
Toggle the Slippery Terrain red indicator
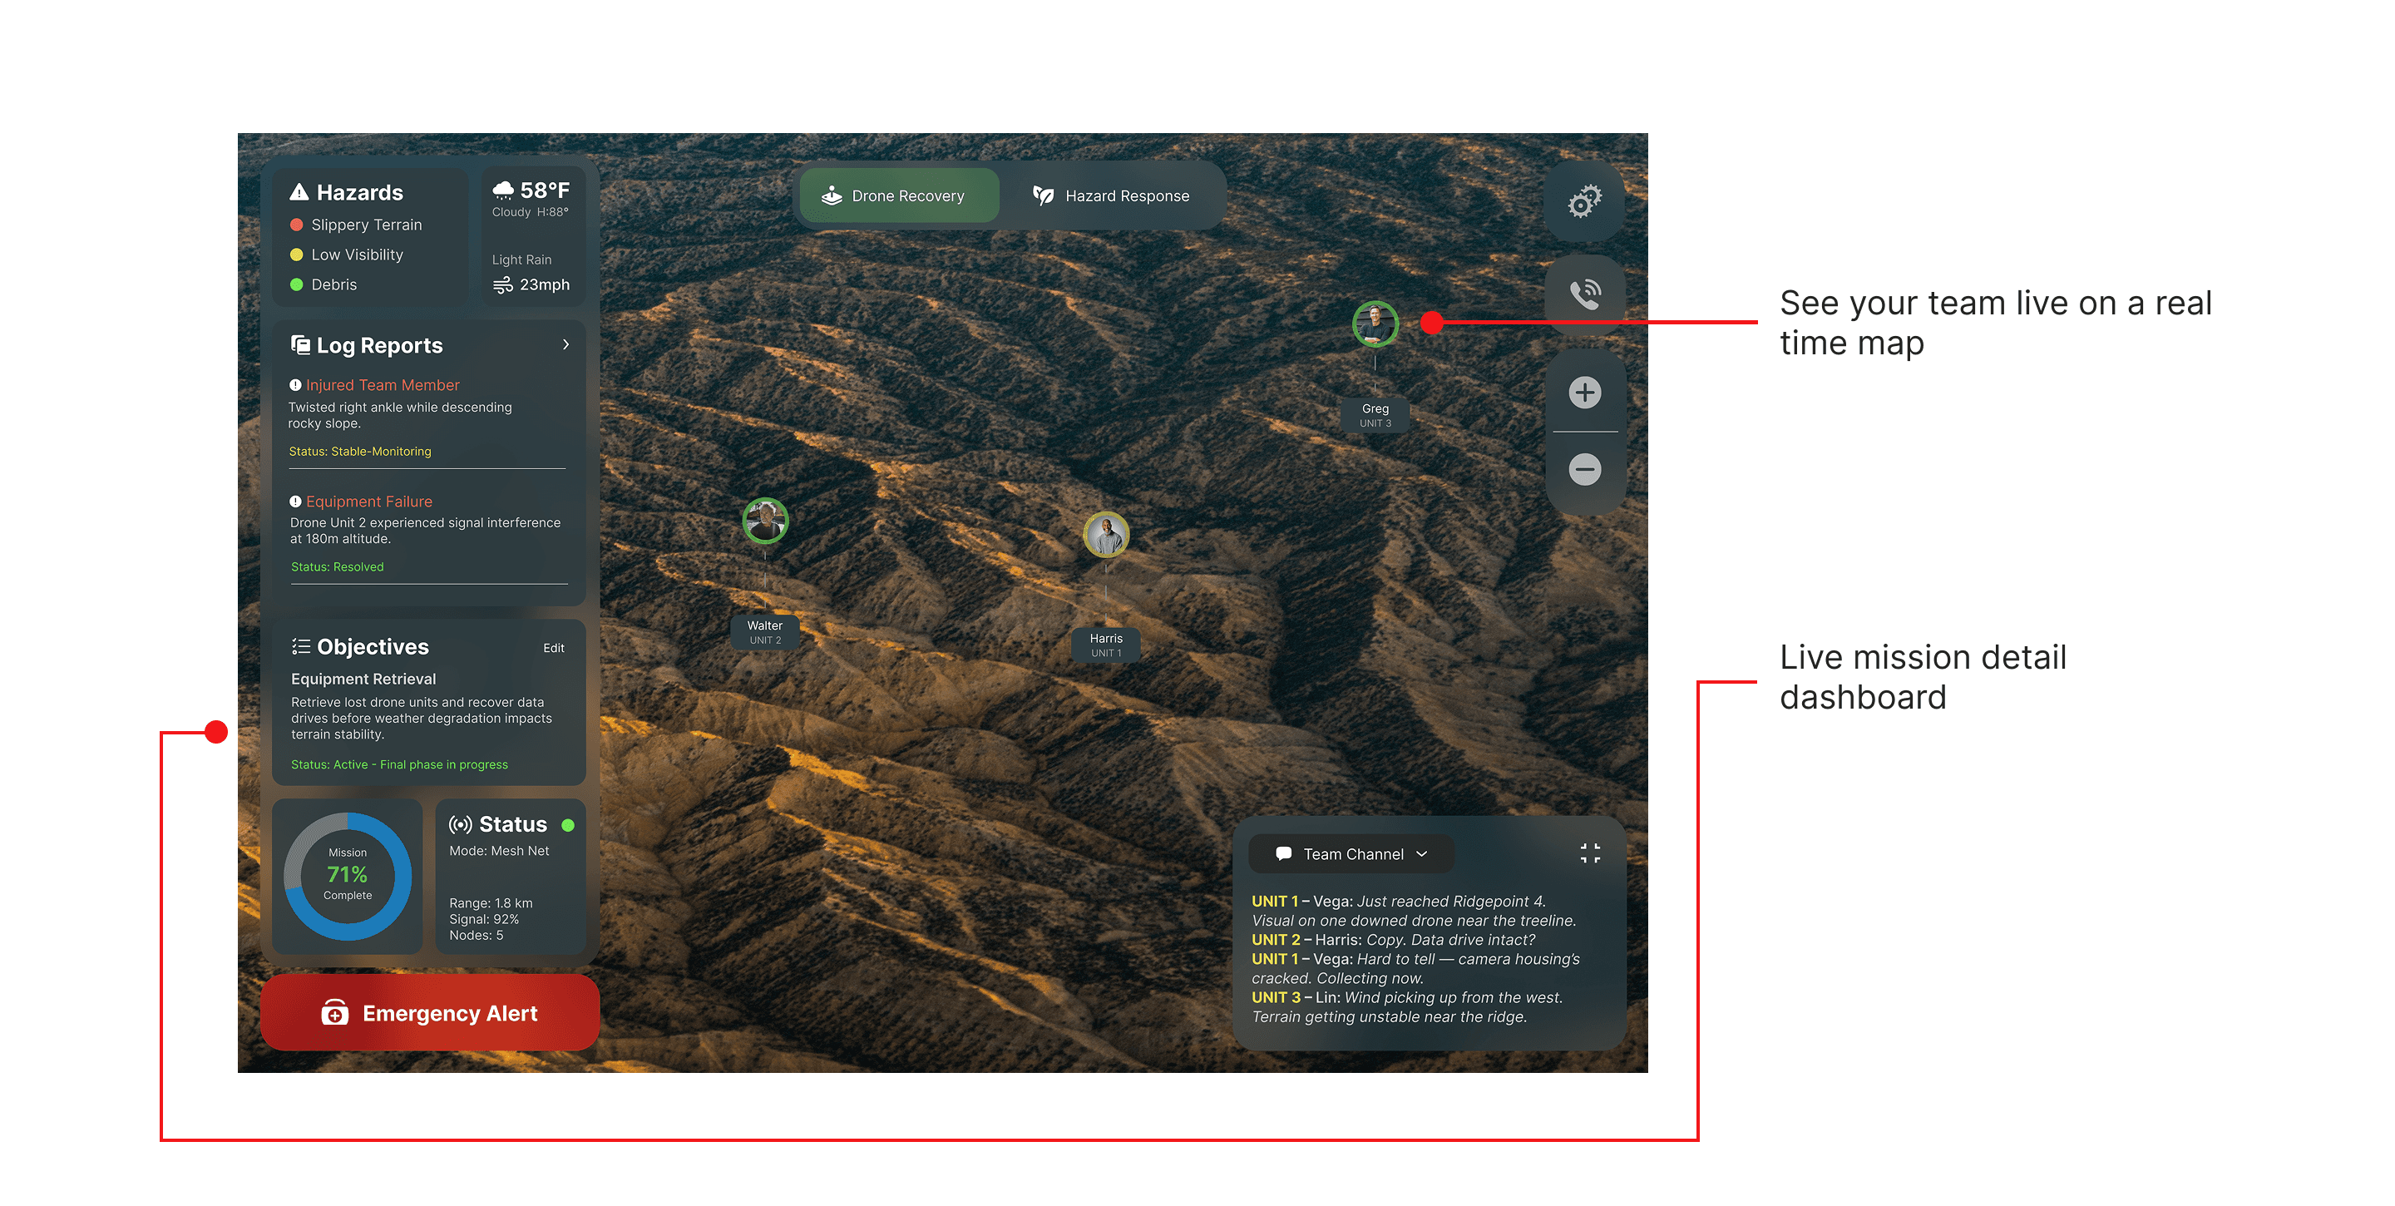pos(297,225)
